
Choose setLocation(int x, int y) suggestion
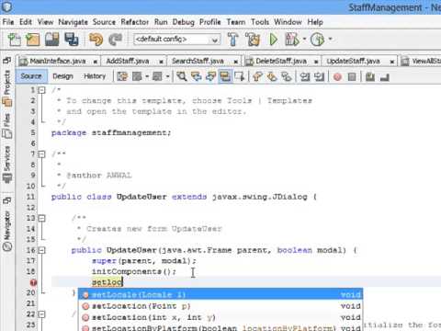(220, 317)
